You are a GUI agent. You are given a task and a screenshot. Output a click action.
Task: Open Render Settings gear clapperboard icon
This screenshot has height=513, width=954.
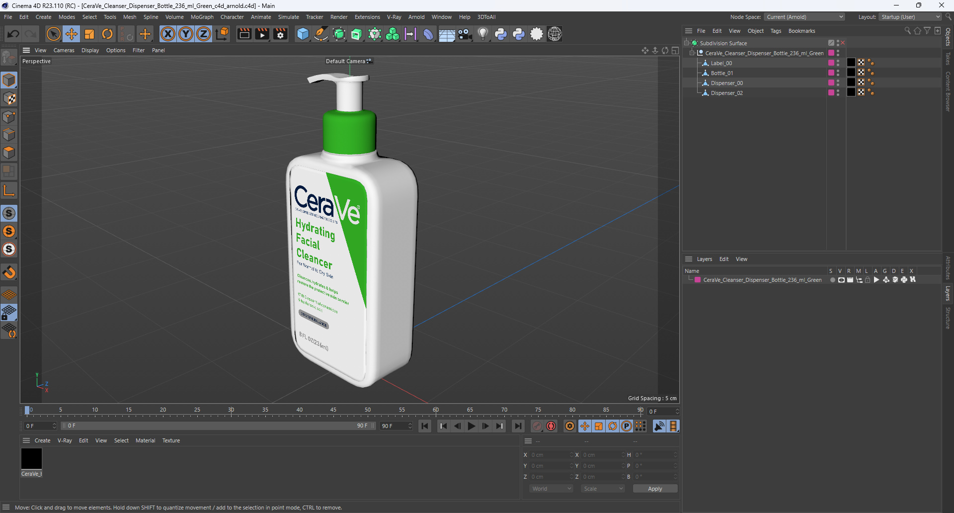pyautogui.click(x=281, y=34)
